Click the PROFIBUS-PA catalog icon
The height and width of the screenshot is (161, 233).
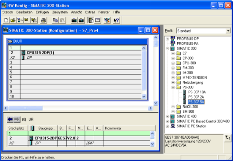pyautogui.click(x=173, y=44)
